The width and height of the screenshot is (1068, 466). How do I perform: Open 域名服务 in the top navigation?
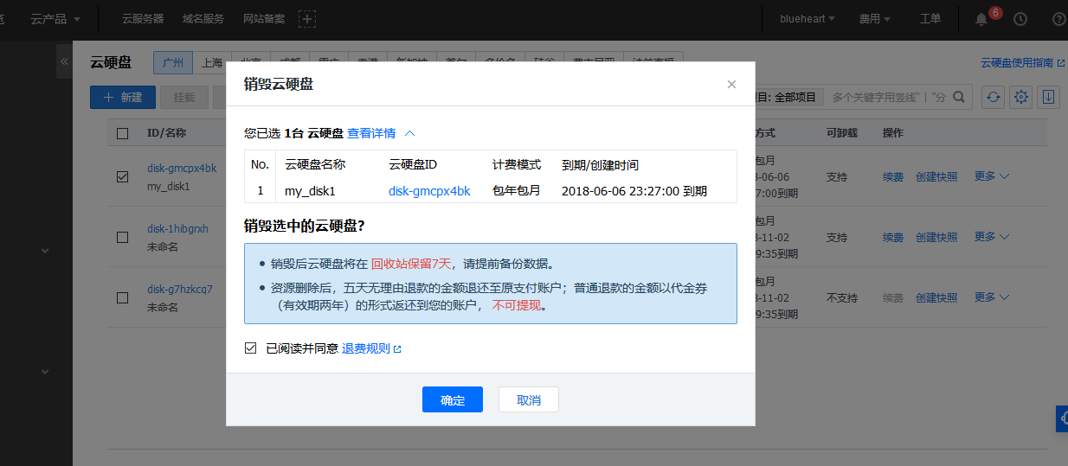tap(203, 18)
